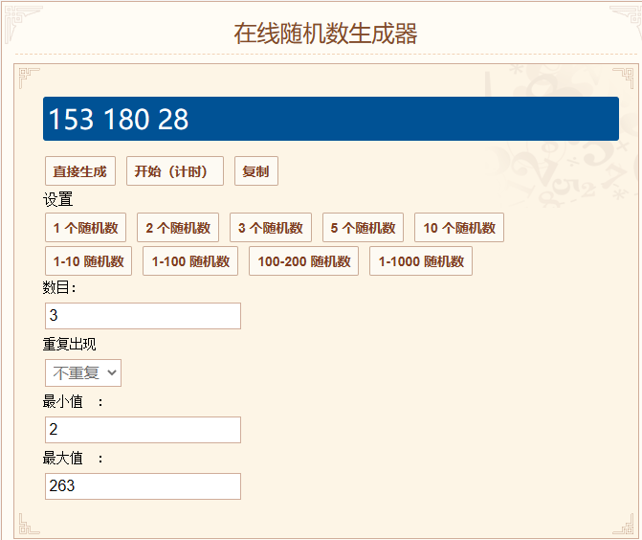The height and width of the screenshot is (540, 642).
Task: Choose the 10 个随机数 preset
Action: pyautogui.click(x=459, y=227)
